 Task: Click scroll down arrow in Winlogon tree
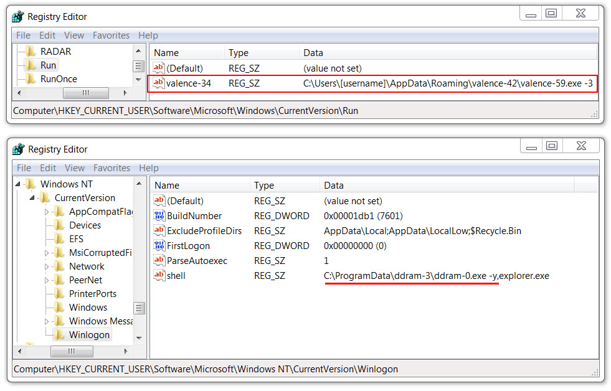[x=139, y=338]
